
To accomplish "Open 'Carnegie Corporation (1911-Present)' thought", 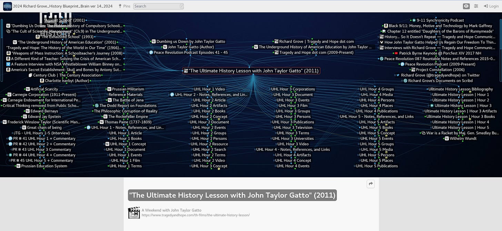I will click(x=44, y=94).
